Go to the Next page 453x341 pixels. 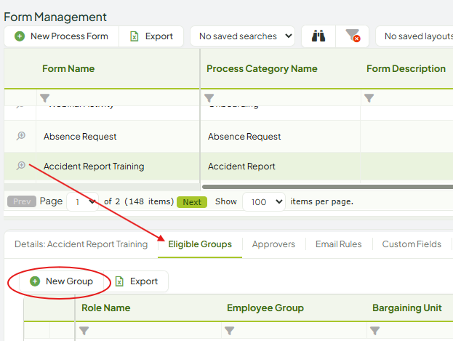click(192, 202)
